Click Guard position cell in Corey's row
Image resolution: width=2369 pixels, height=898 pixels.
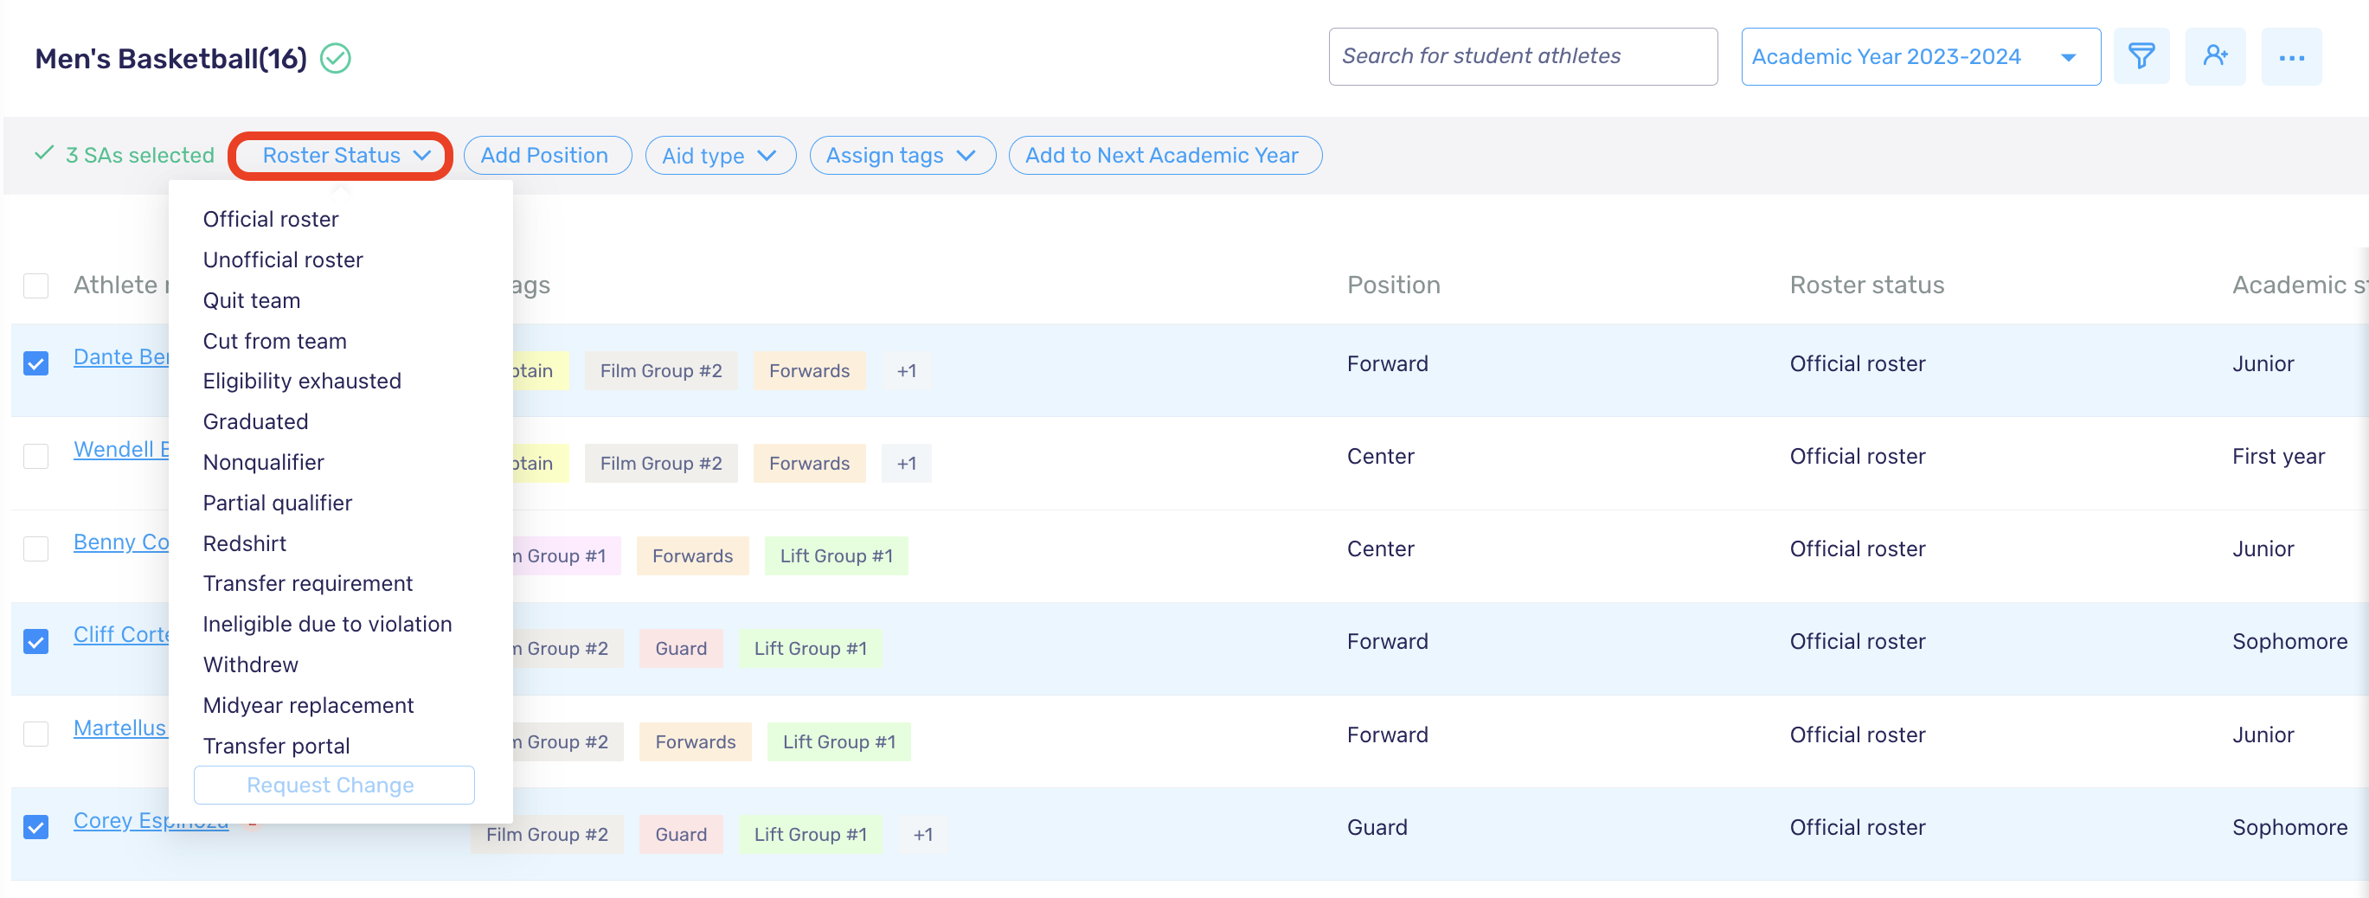[1377, 827]
